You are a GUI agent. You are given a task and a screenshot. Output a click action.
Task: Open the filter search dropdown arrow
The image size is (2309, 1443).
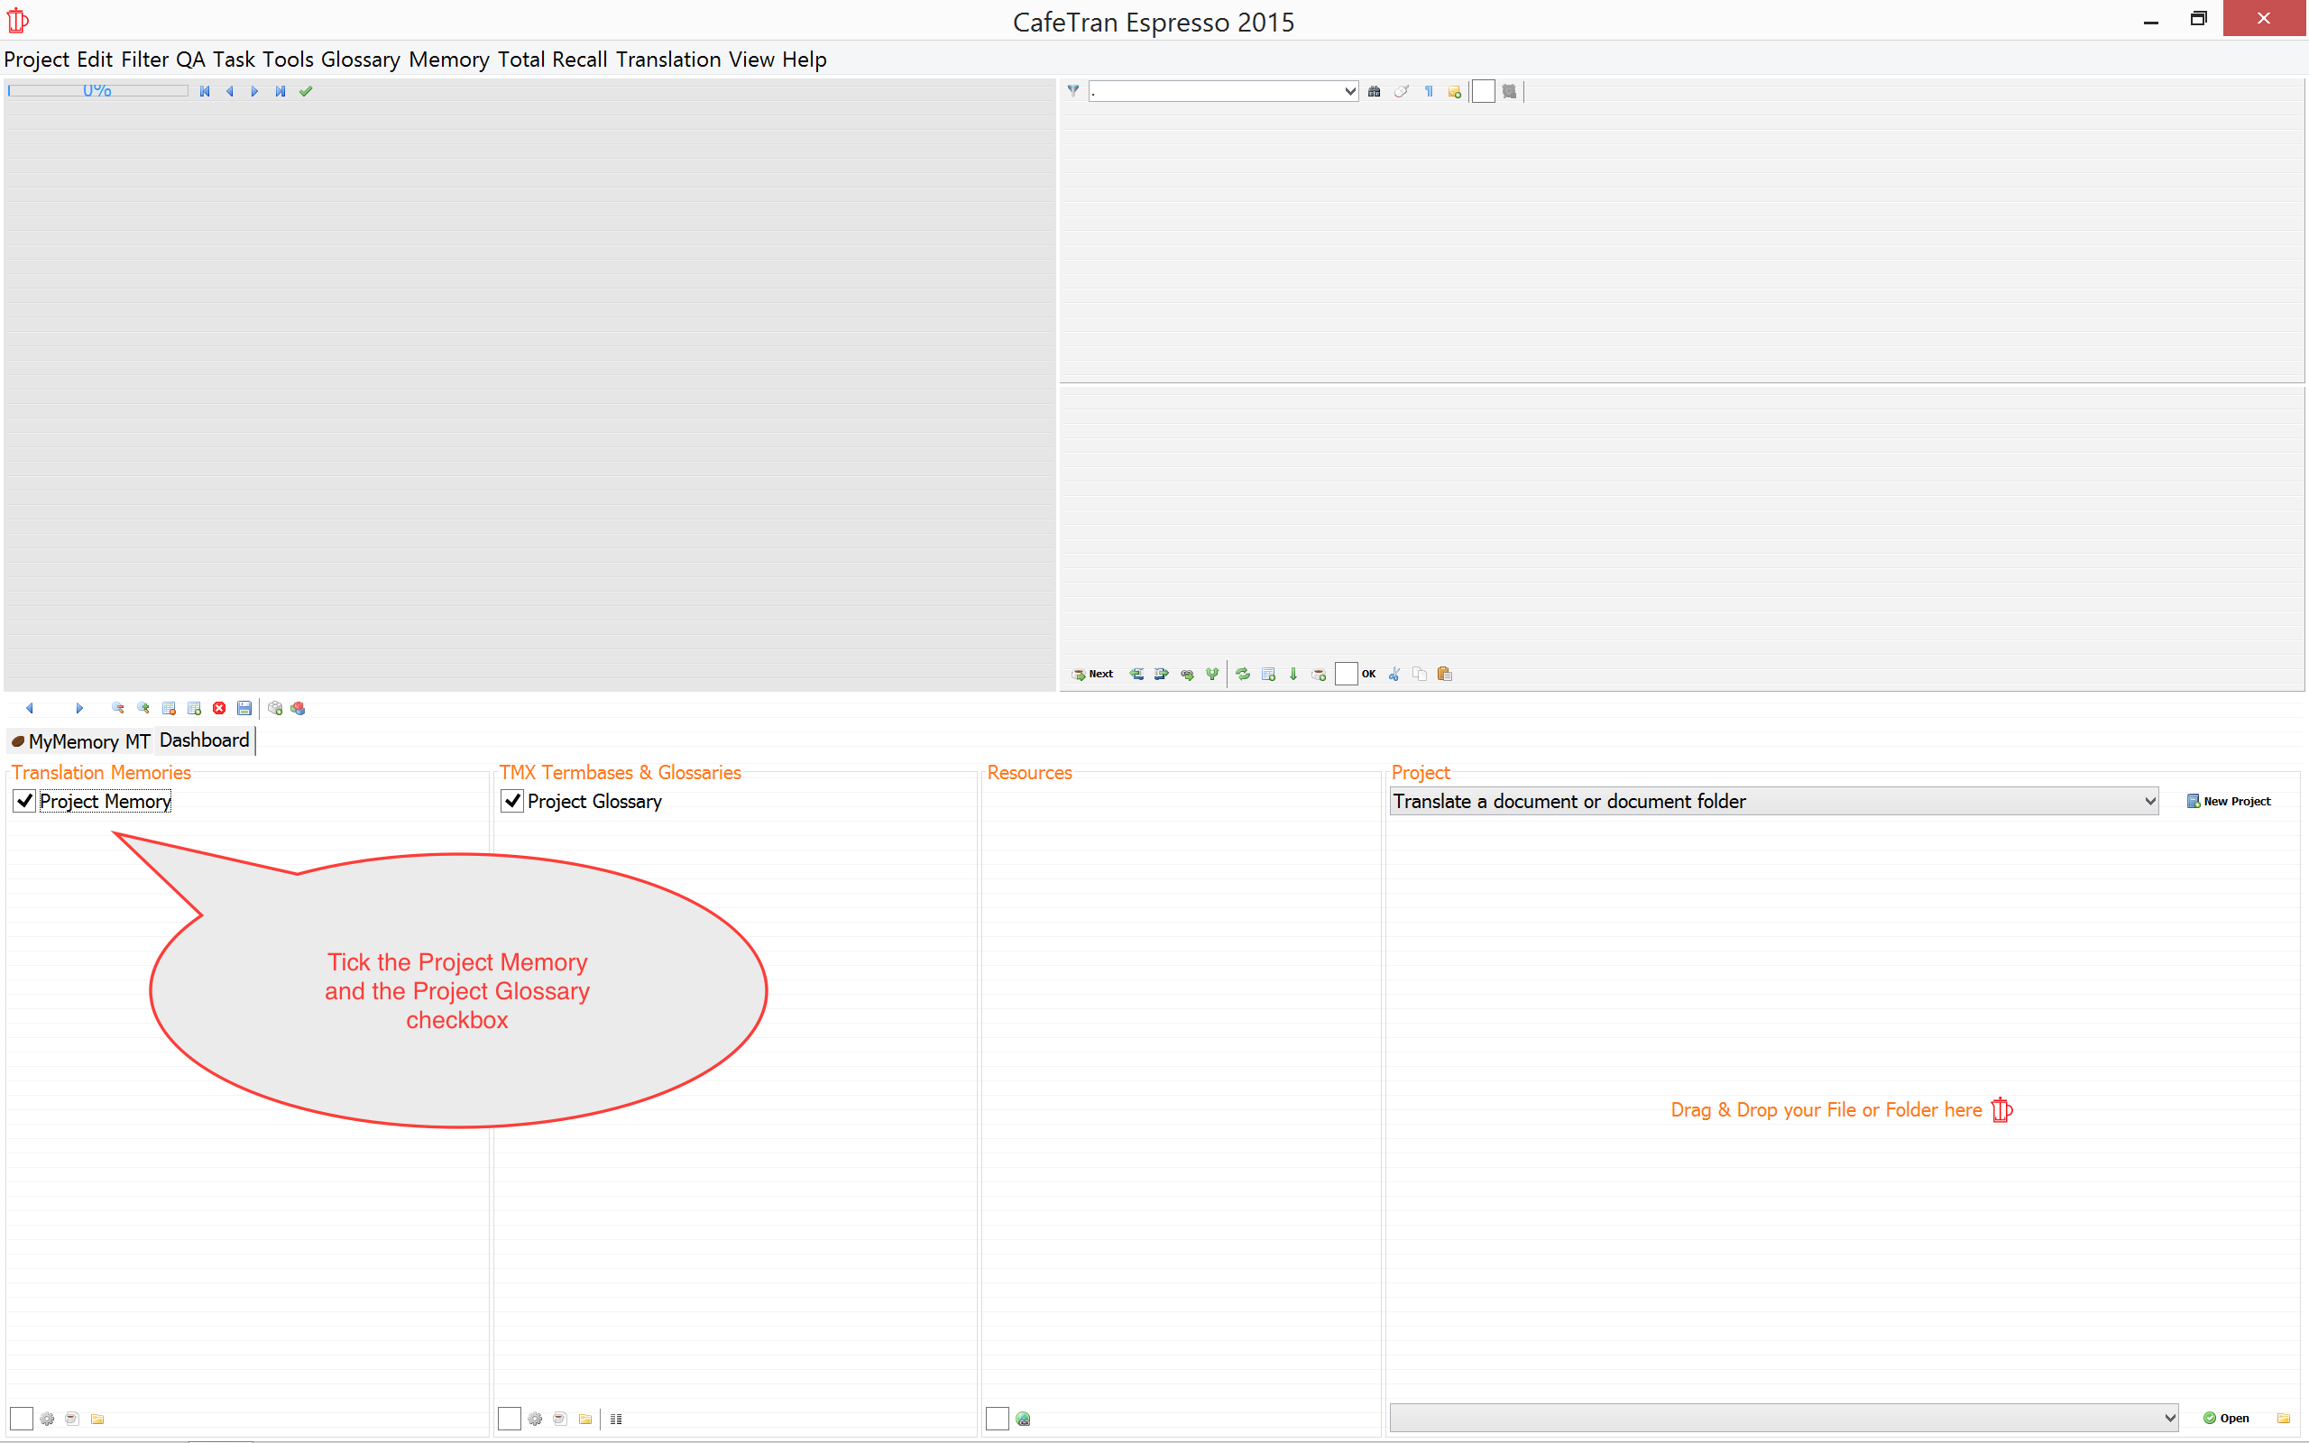[x=1350, y=92]
